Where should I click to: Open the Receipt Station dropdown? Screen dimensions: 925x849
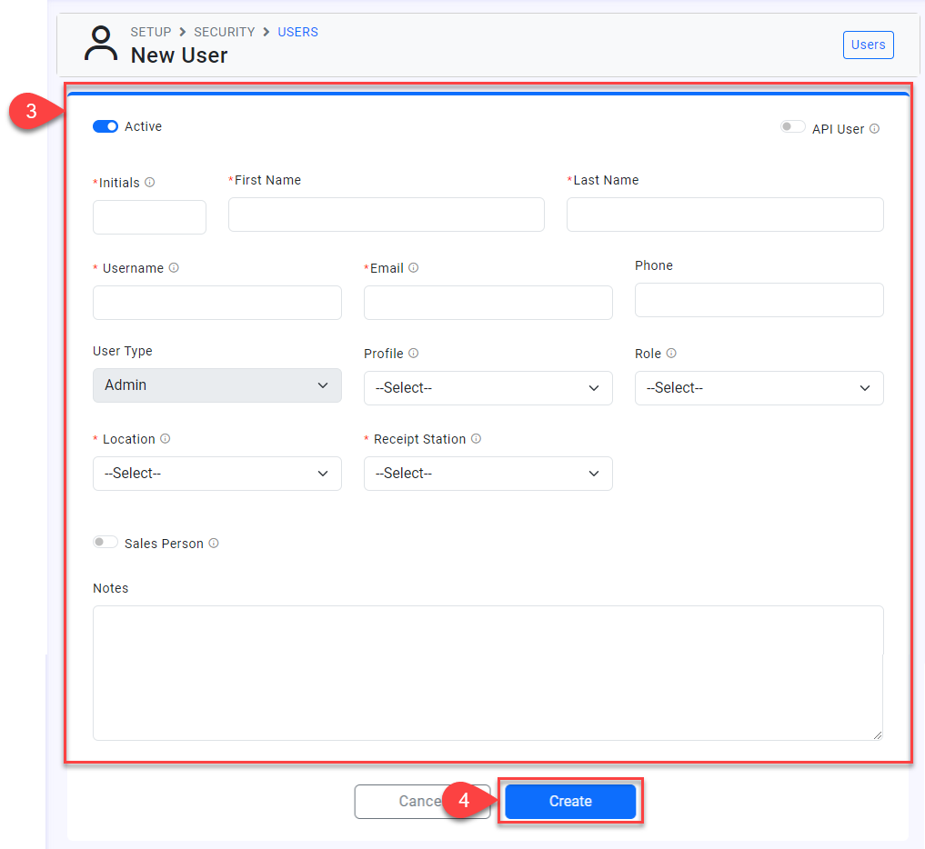tap(488, 474)
